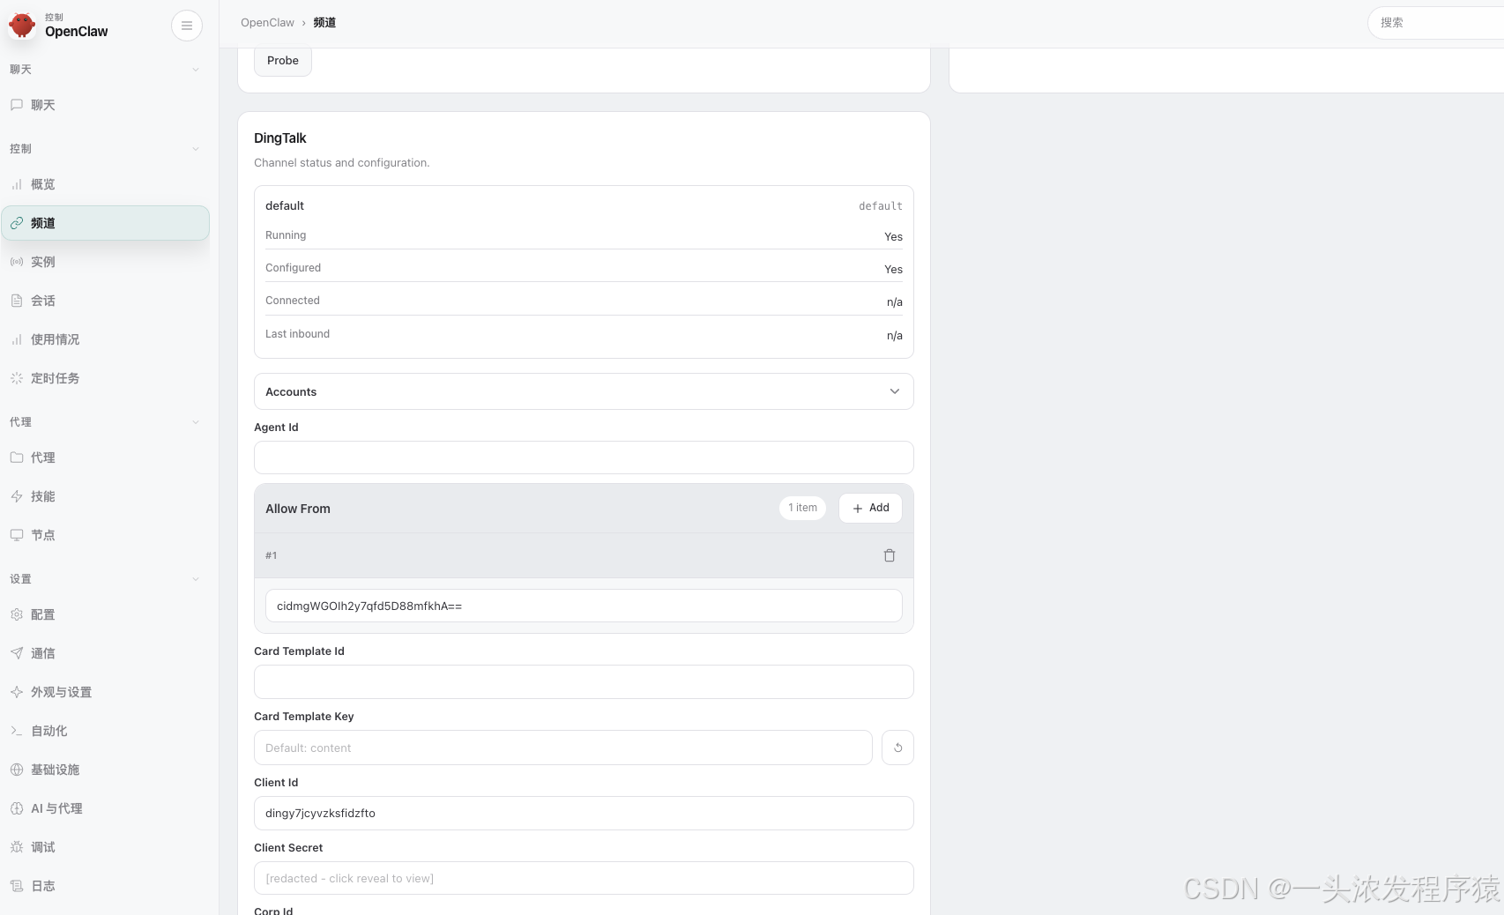Open the 通信 communication page

[x=105, y=653]
